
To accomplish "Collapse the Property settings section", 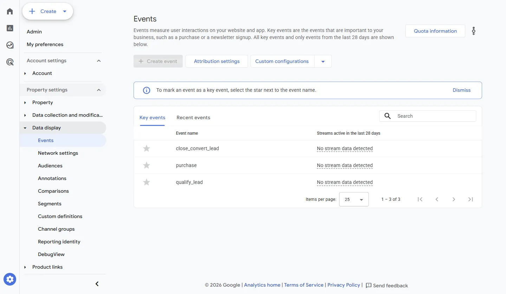I will coord(99,90).
